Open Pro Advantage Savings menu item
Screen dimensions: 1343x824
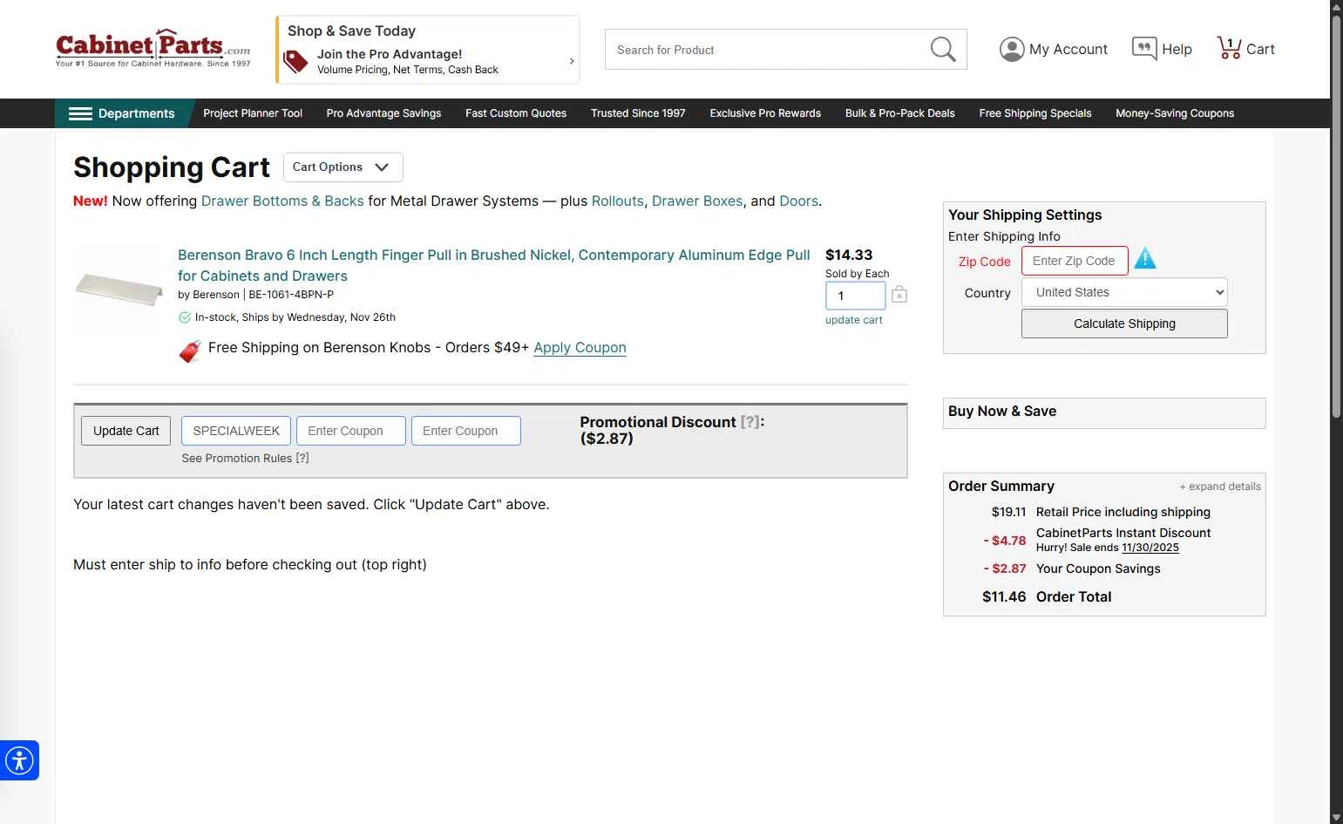click(383, 113)
